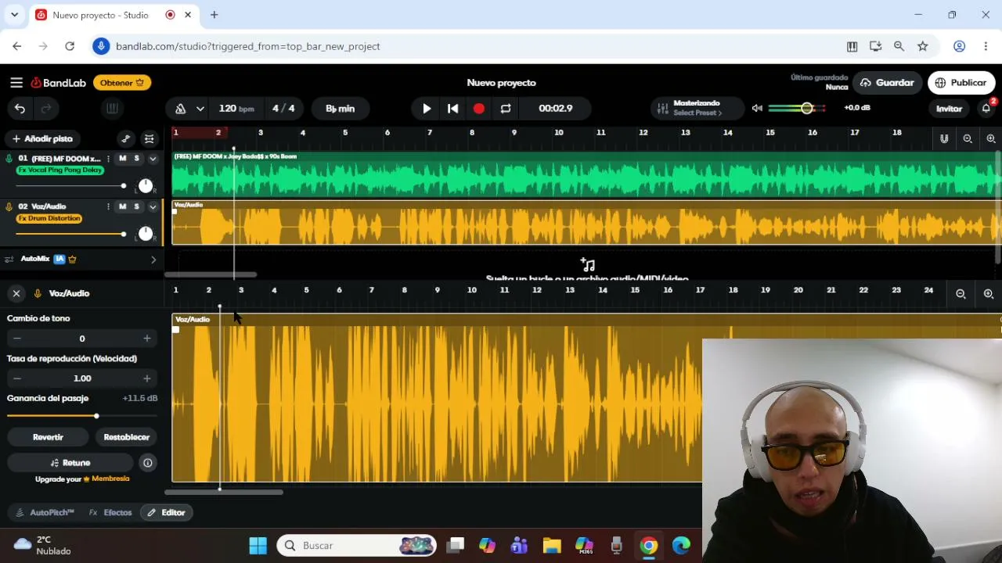
Task: Open the B♭ min key selector
Action: (x=341, y=109)
